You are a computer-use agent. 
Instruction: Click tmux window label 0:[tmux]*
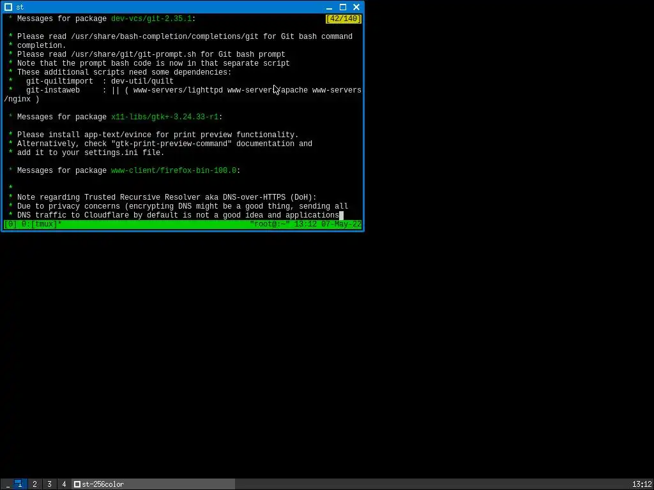coord(42,224)
